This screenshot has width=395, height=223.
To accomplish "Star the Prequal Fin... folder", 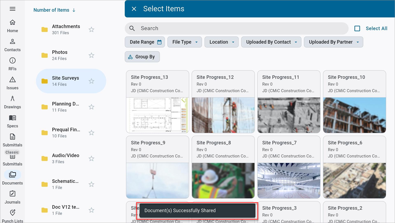I will (x=92, y=133).
